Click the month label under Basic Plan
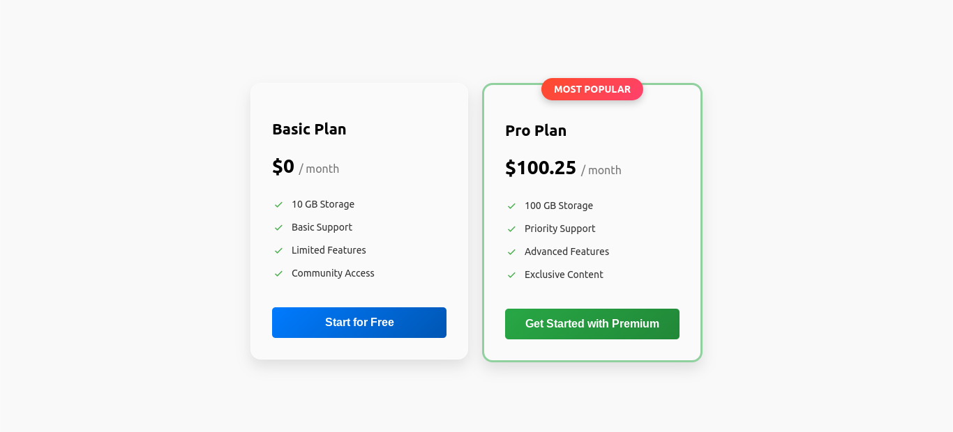 320,169
